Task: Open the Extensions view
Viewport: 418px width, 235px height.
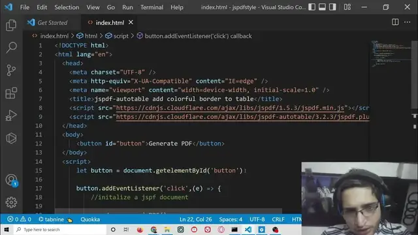Action: click(x=11, y=93)
